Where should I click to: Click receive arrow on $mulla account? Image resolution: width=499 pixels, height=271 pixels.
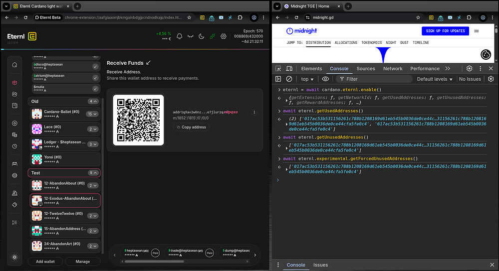(x=95, y=89)
